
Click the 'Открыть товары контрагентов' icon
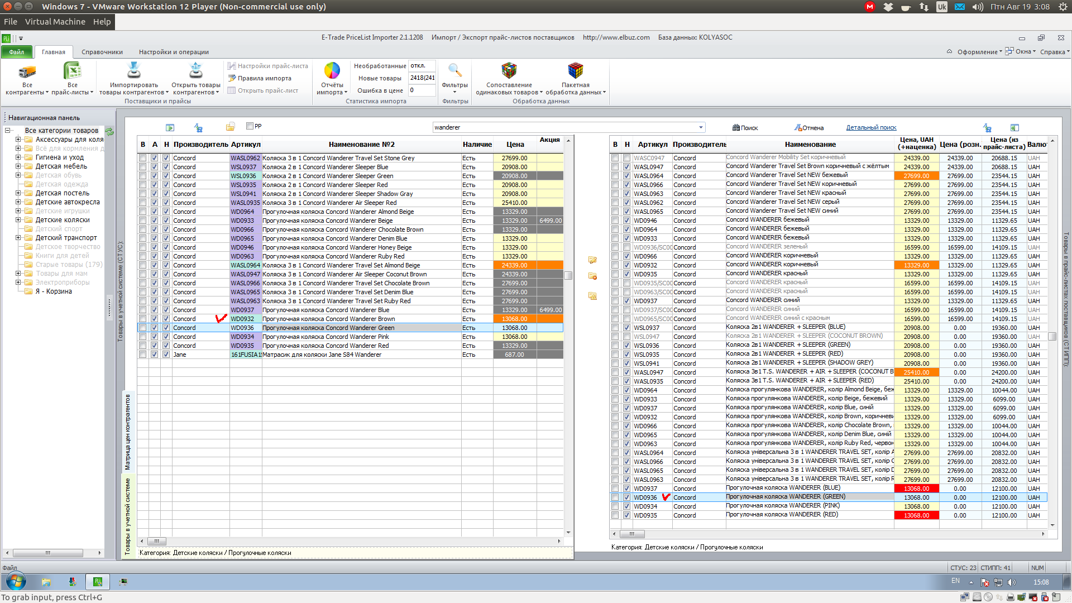[x=196, y=71]
